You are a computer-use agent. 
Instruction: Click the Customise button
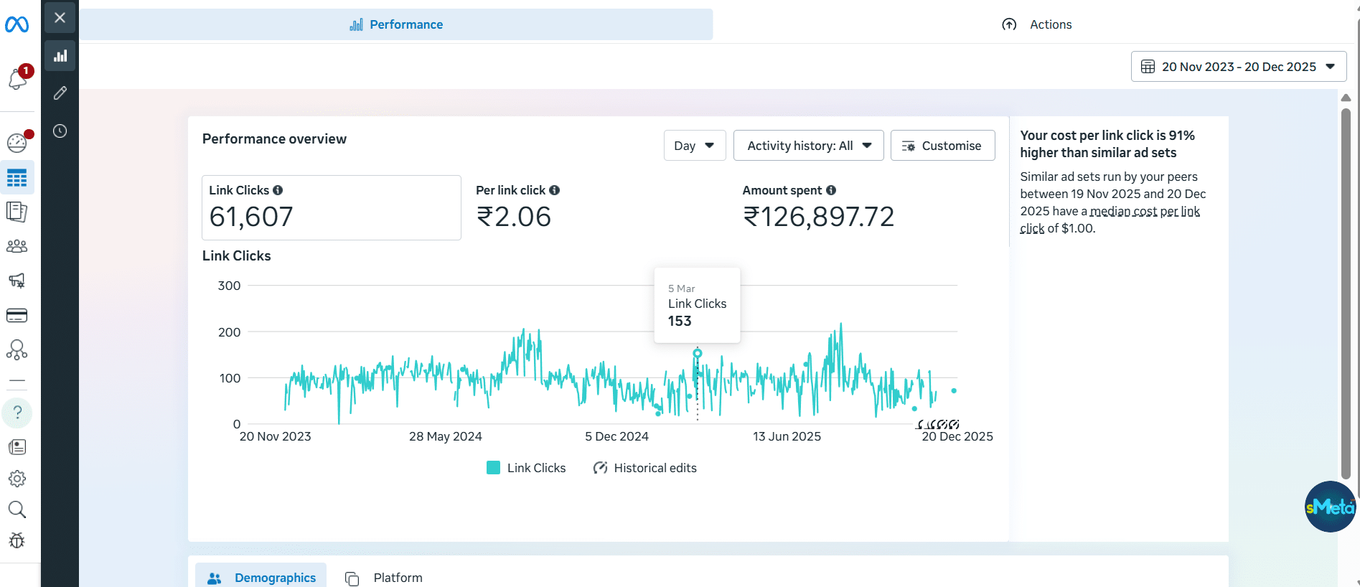pyautogui.click(x=942, y=146)
